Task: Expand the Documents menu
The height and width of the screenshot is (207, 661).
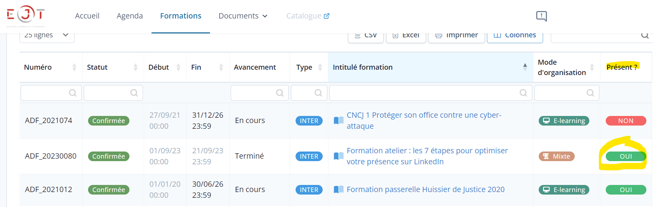Action: (243, 16)
